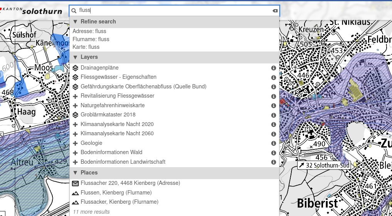Click the magnifier search icon
392x216 pixels.
74,10
